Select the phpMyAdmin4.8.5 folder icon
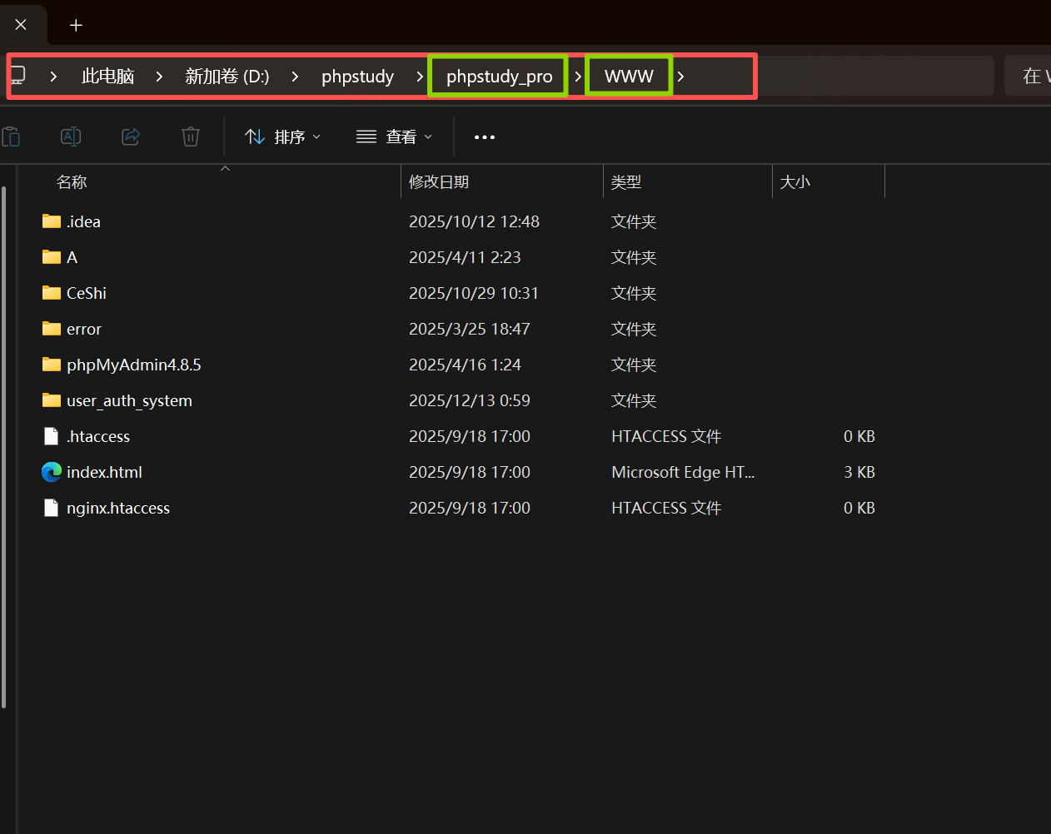This screenshot has height=834, width=1051. (52, 365)
